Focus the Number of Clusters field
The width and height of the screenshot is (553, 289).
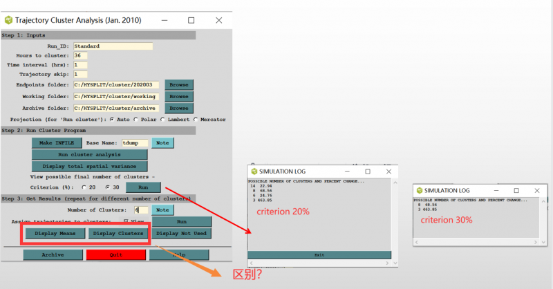click(141, 209)
